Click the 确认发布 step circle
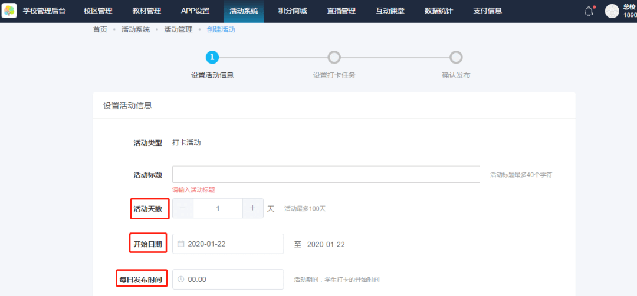The image size is (637, 296). pos(456,58)
